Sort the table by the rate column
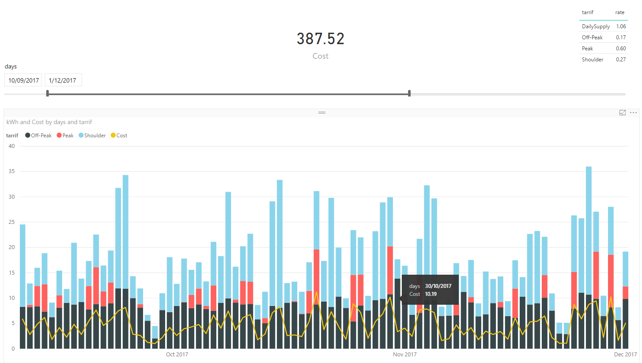The width and height of the screenshot is (642, 363). point(619,12)
